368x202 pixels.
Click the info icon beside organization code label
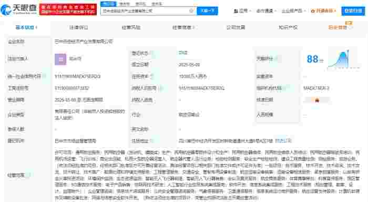(x=284, y=88)
